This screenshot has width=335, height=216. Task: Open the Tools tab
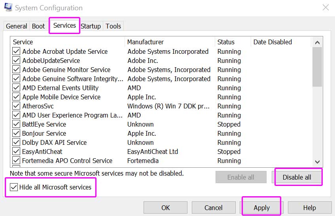tap(113, 26)
